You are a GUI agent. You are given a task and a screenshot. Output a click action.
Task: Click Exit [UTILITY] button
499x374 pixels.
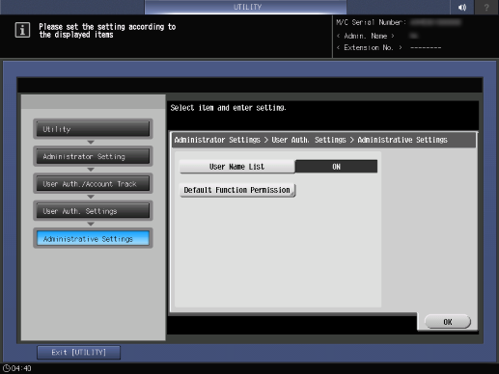pos(78,353)
